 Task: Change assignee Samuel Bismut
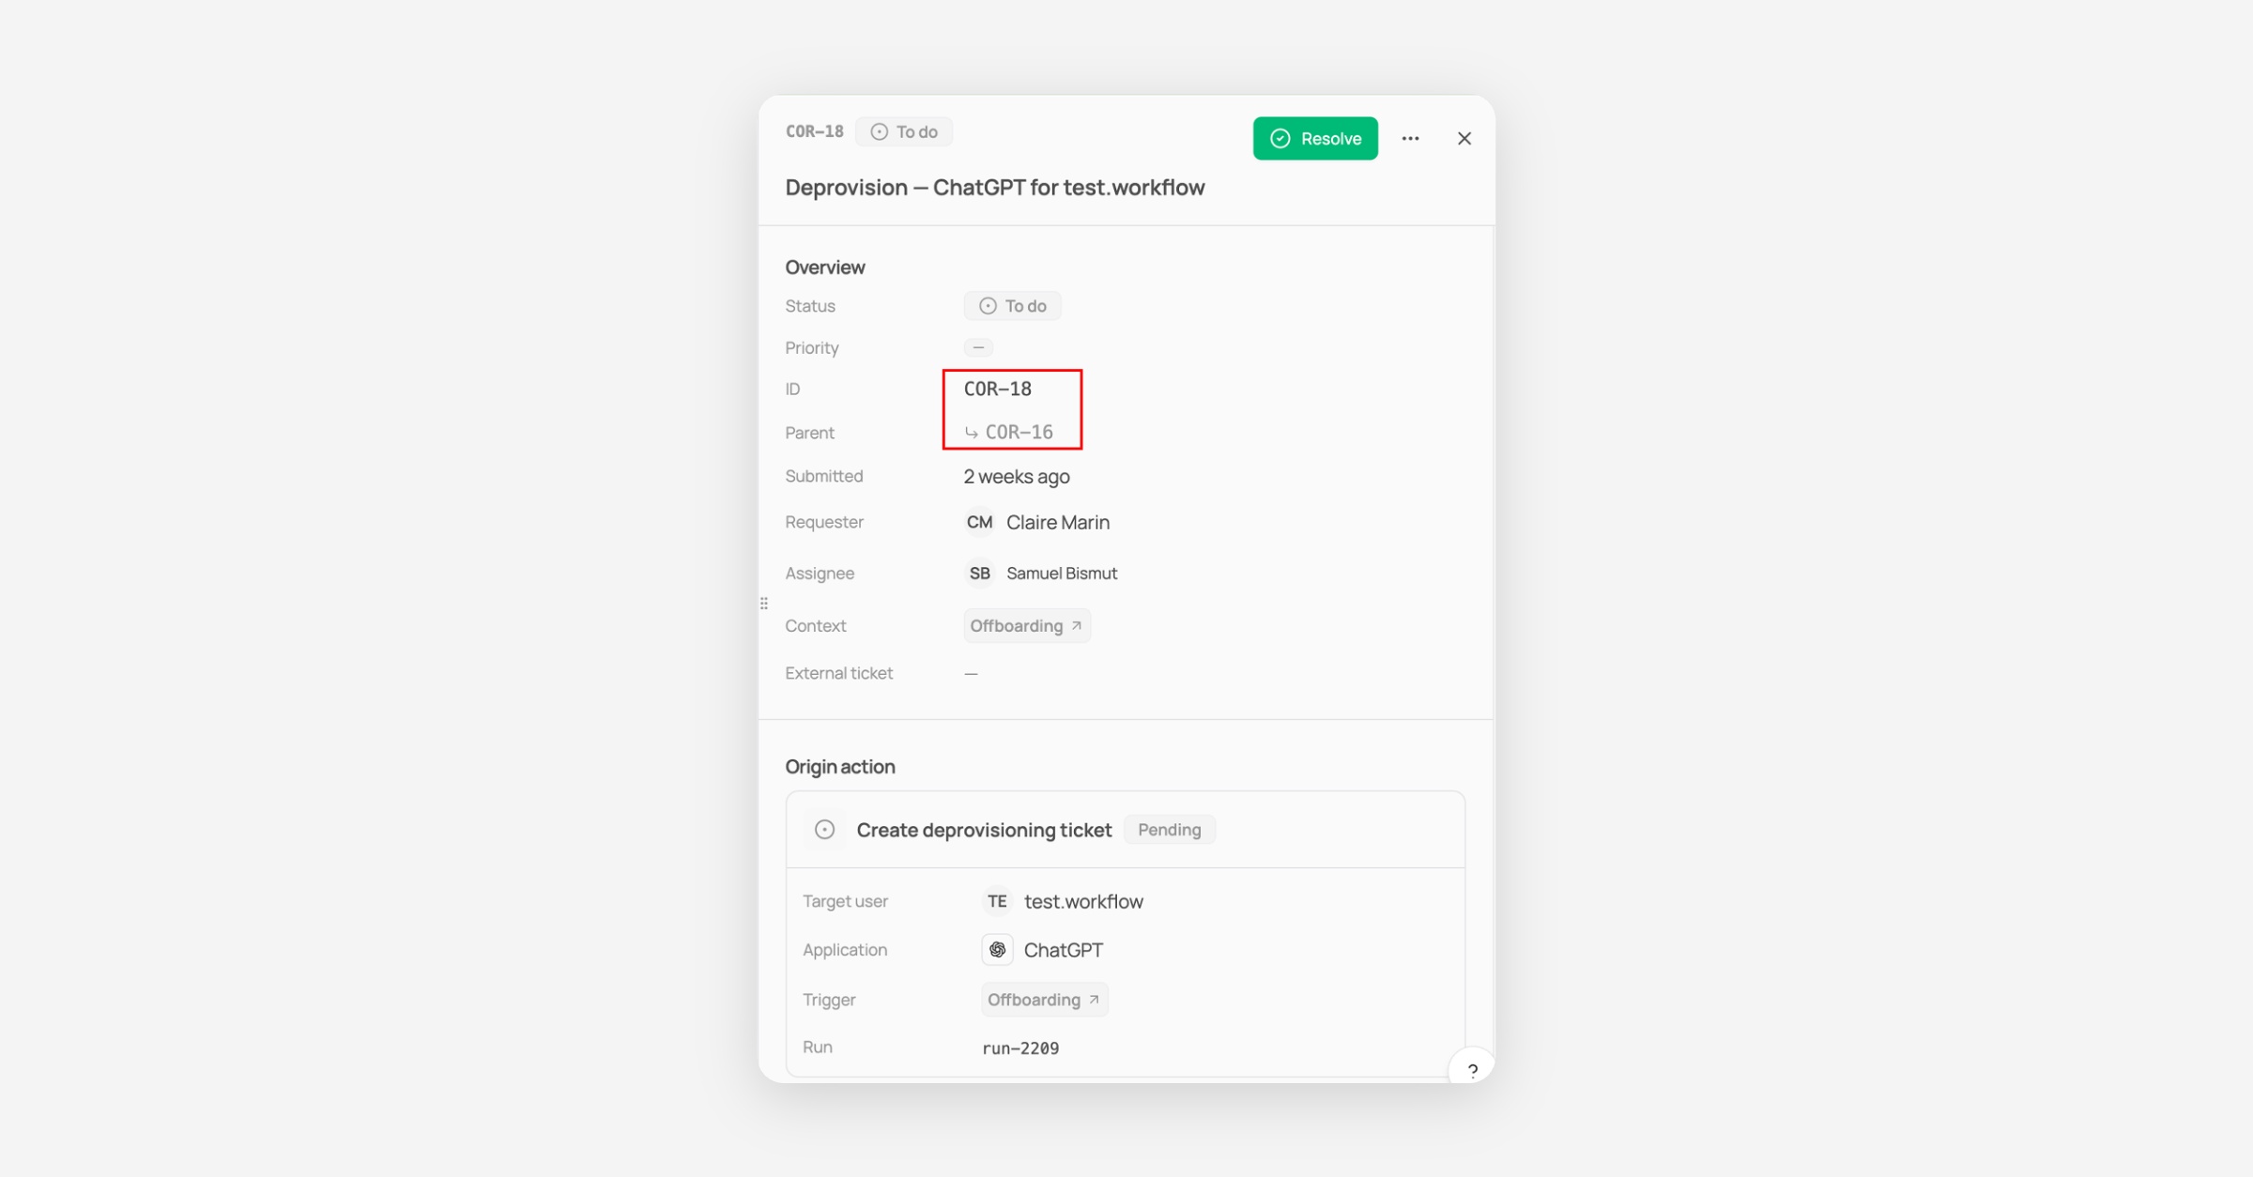(x=1062, y=573)
